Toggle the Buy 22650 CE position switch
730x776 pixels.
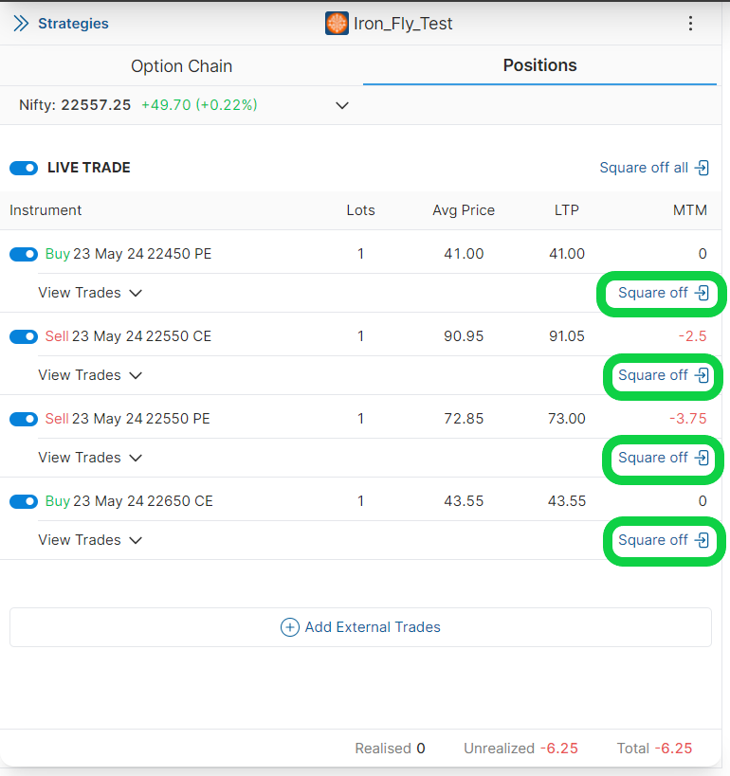[24, 501]
